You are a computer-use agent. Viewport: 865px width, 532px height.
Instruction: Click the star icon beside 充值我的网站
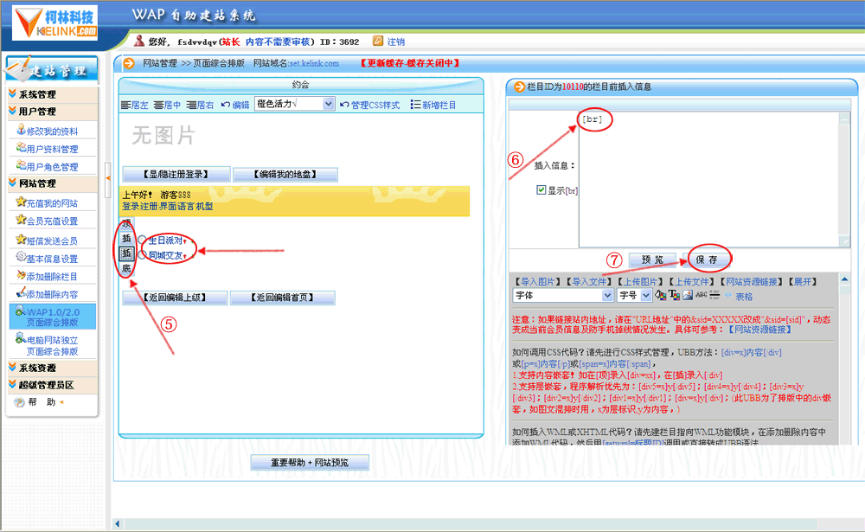(x=21, y=202)
